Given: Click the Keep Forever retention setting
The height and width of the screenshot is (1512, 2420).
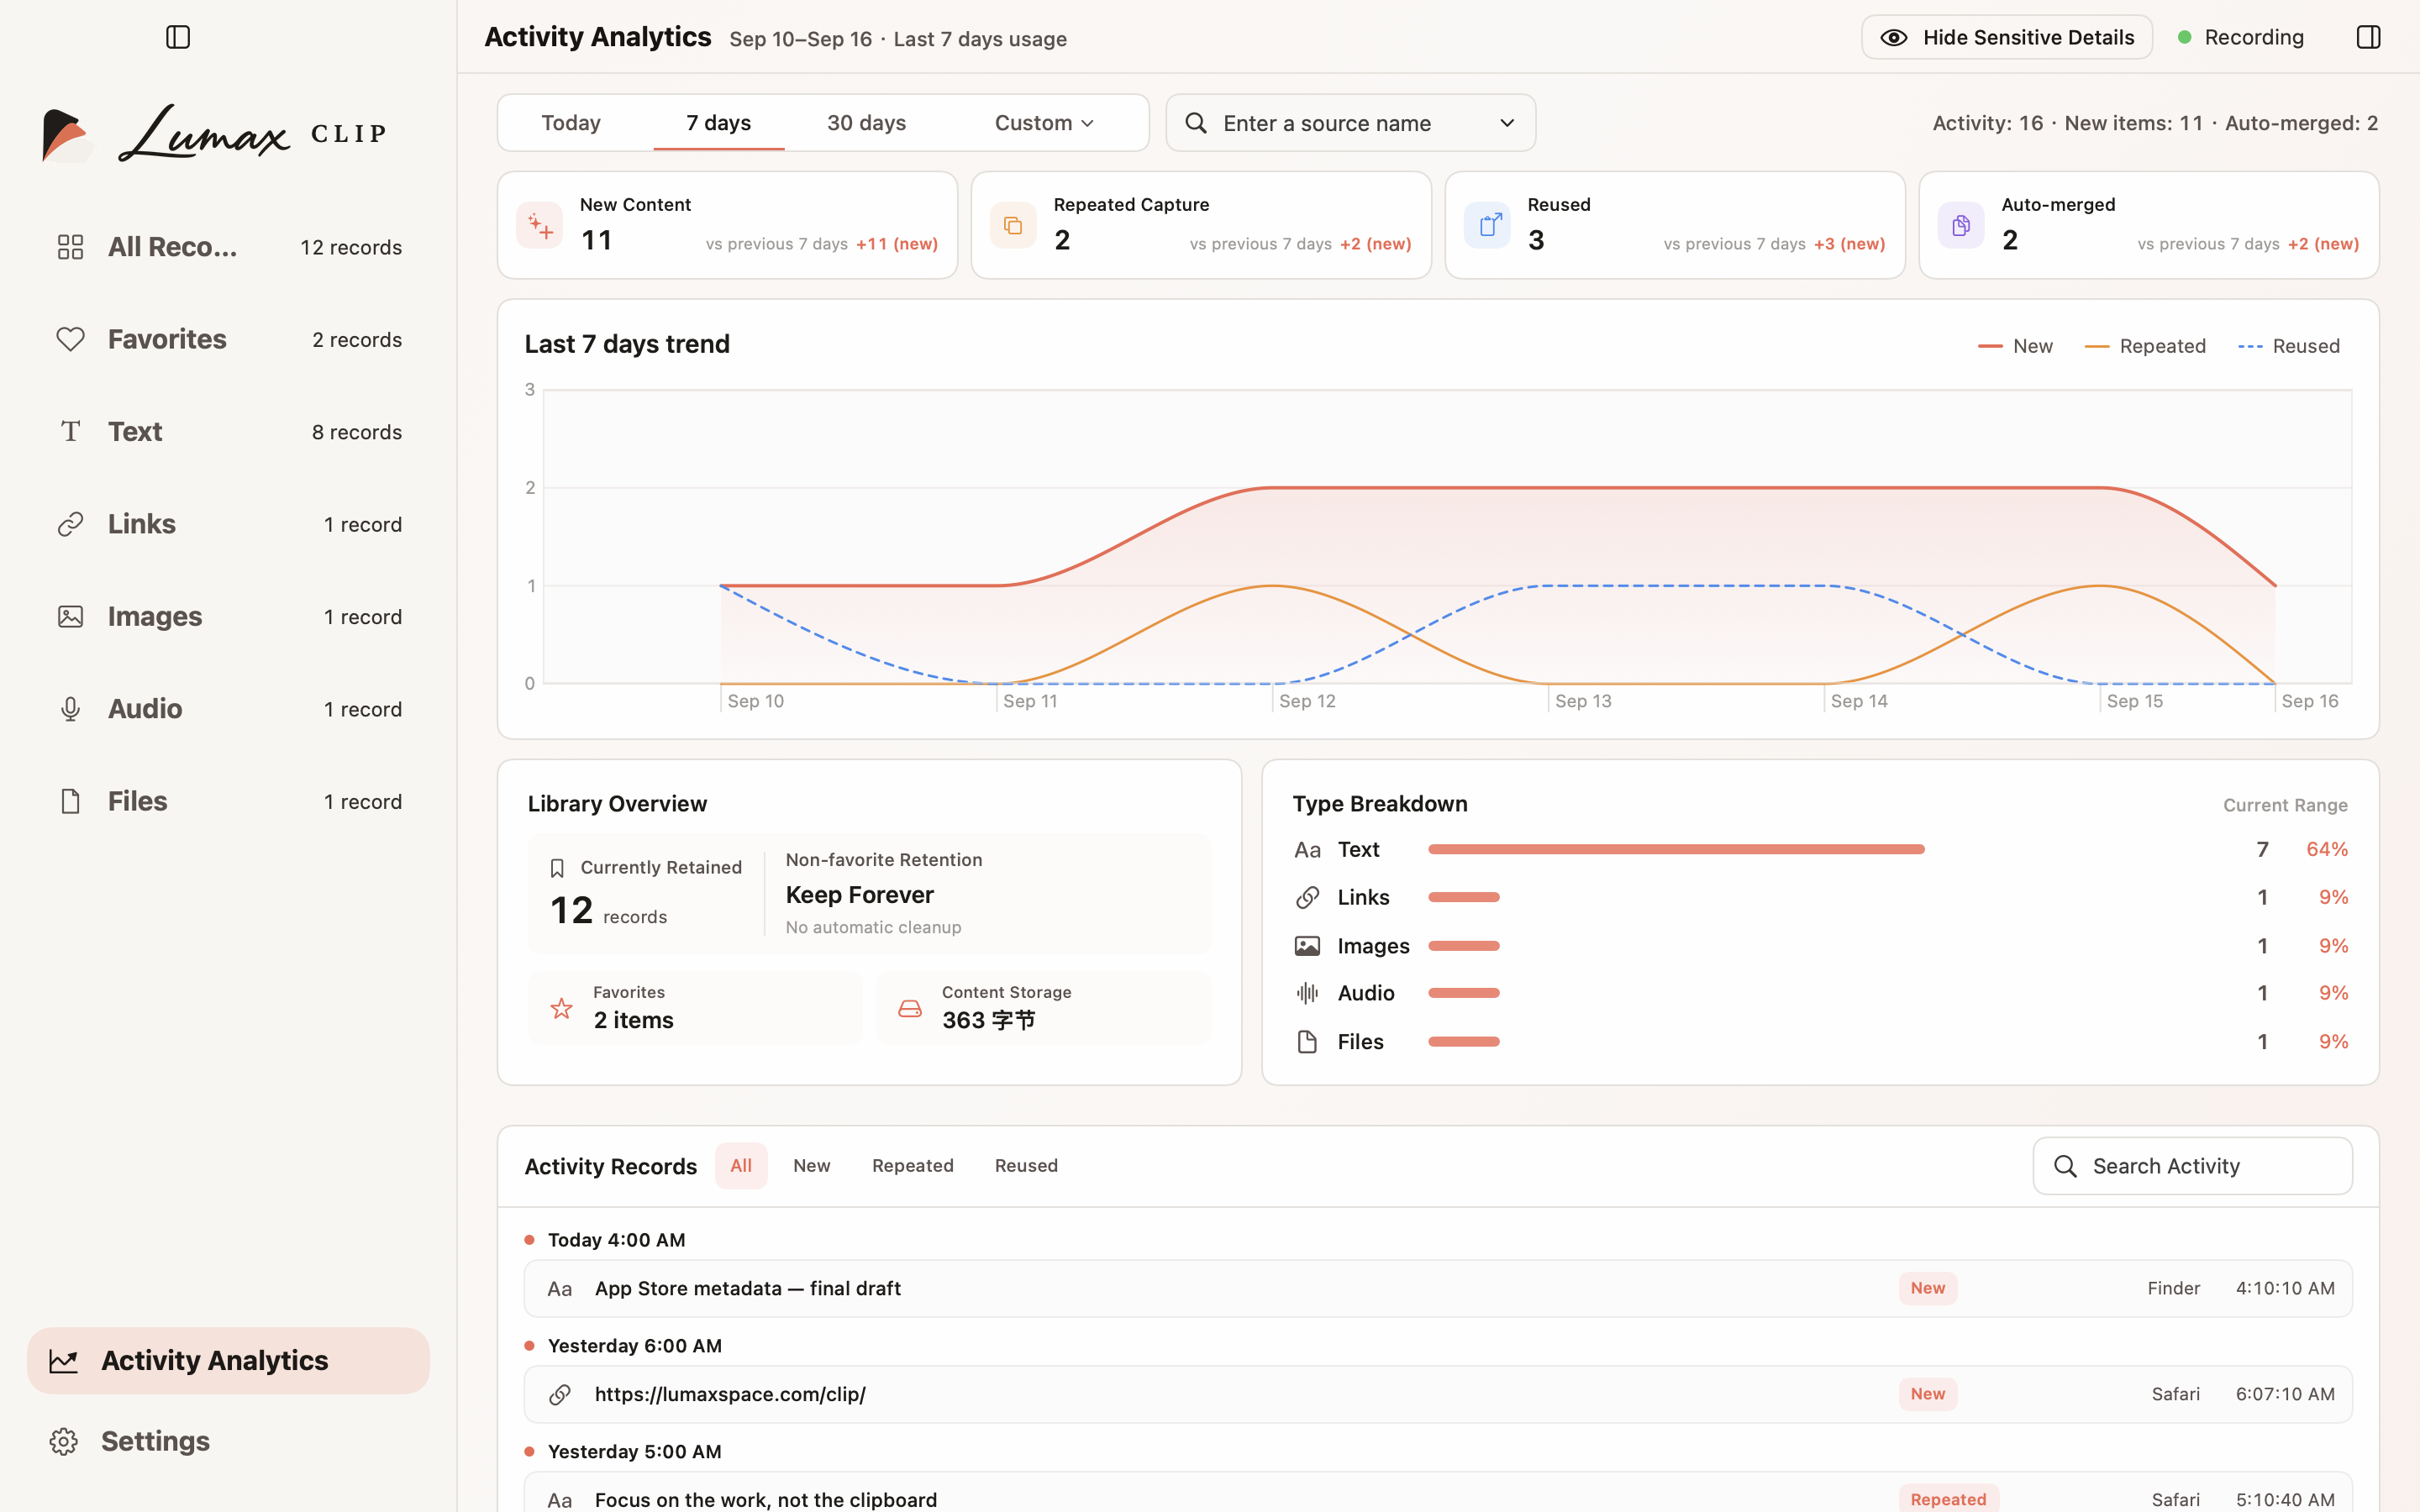Looking at the screenshot, I should (x=859, y=895).
